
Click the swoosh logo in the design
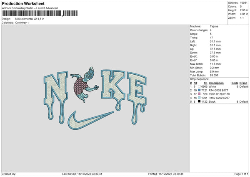(x=91, y=120)
